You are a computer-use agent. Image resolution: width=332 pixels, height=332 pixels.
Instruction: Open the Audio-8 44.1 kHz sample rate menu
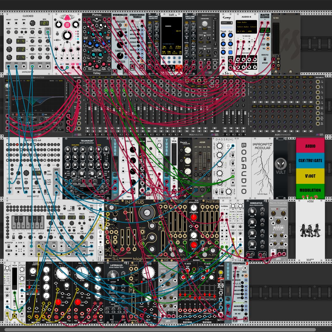click(241, 31)
